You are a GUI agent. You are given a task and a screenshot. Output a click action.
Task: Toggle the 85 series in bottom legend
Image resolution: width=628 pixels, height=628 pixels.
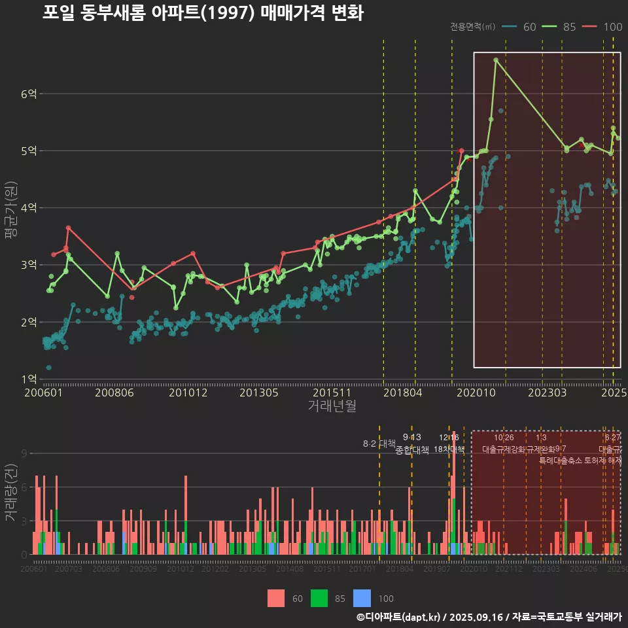pos(340,598)
